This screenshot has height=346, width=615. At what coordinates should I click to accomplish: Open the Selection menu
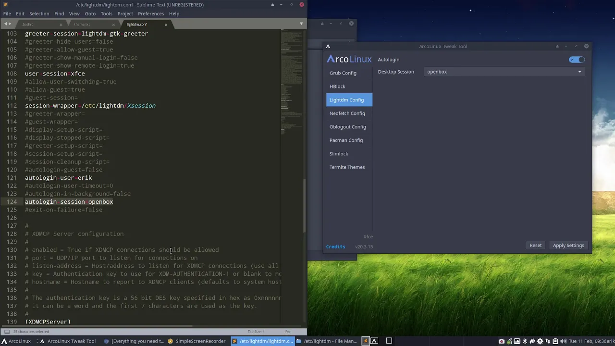[39, 13]
